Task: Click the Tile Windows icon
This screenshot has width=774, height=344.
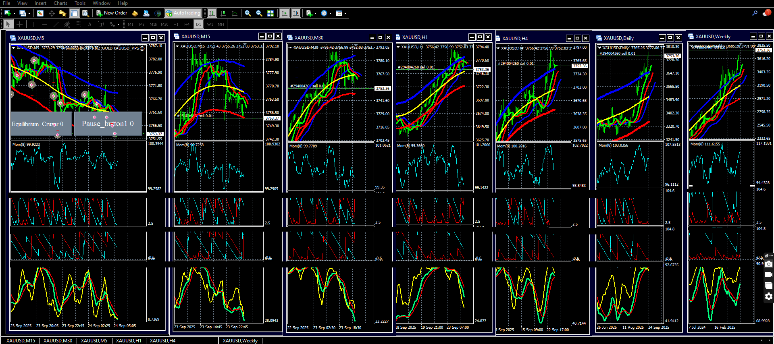Action: (270, 13)
